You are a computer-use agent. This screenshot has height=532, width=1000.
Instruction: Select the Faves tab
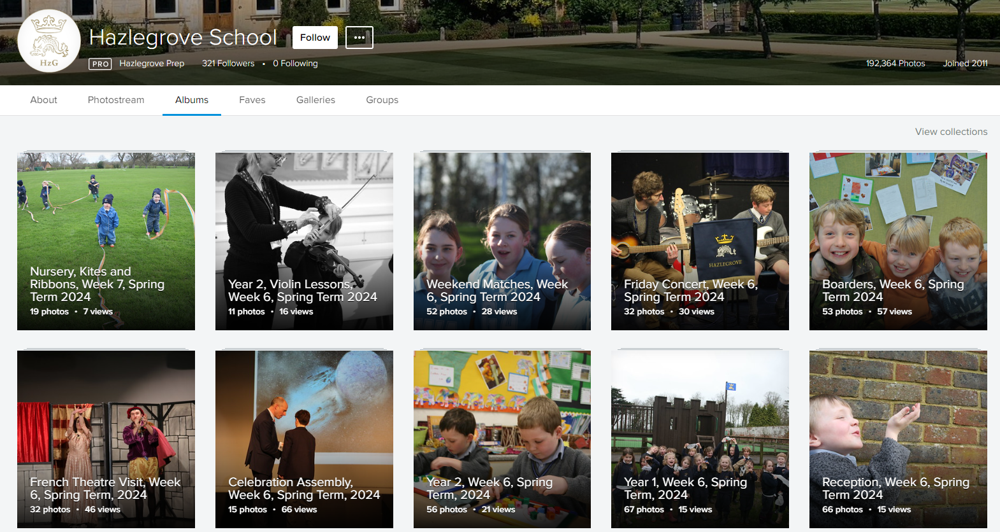pyautogui.click(x=252, y=100)
